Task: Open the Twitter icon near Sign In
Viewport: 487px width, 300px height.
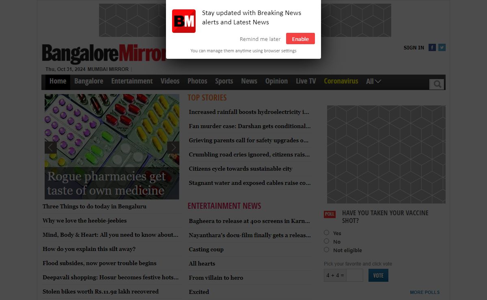Action: 442,47
